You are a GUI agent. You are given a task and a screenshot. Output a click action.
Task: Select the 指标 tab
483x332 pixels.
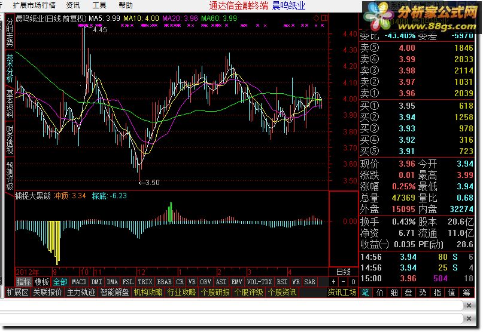24,282
